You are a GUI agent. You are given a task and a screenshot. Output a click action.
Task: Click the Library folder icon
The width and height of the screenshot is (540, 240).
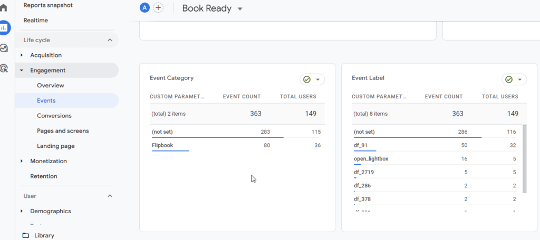click(x=26, y=235)
